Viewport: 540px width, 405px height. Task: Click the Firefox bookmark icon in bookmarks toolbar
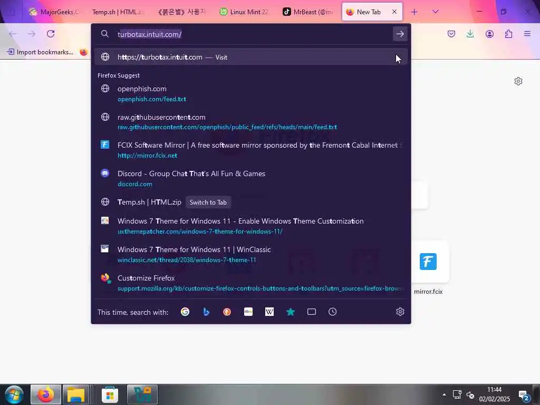pos(84,52)
